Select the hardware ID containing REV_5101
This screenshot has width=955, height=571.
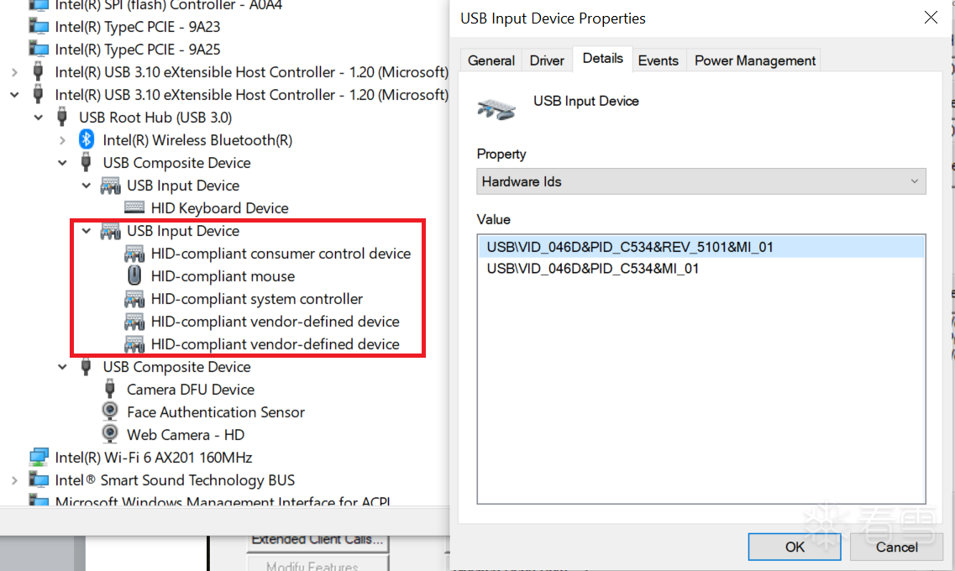tap(630, 248)
